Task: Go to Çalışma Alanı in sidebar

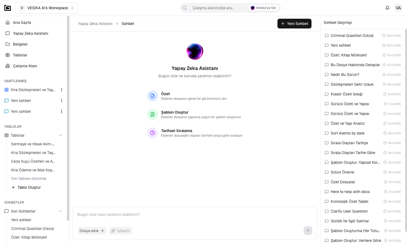Action: (25, 66)
